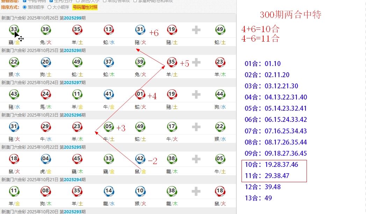Click the 号码属性对照 highlighted button
The image size is (366, 214).
(85, 7)
